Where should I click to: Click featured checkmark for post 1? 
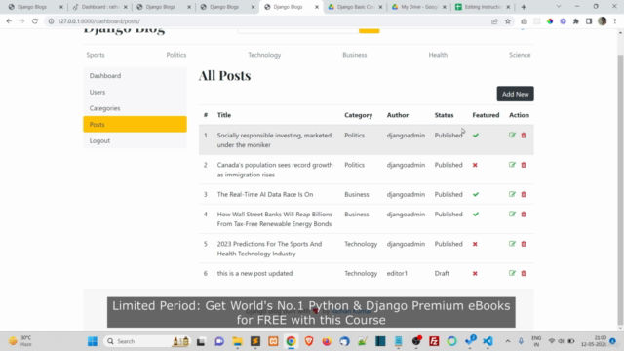[476, 136]
